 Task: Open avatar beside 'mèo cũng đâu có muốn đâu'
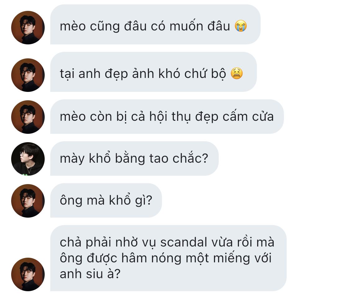click(28, 28)
